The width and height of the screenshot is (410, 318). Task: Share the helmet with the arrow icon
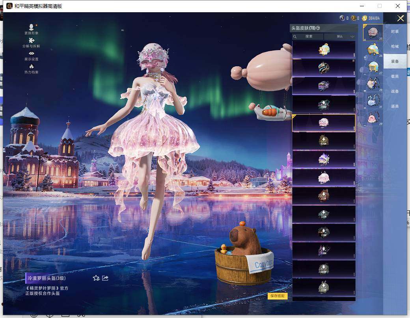tap(105, 278)
